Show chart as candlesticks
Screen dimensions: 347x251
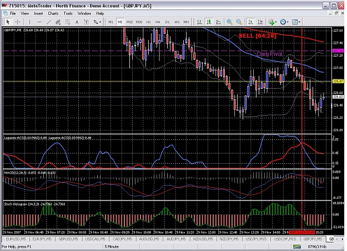pyautogui.click(x=209, y=22)
